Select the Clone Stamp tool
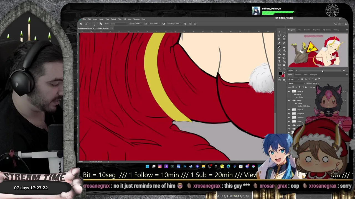 coord(284,47)
